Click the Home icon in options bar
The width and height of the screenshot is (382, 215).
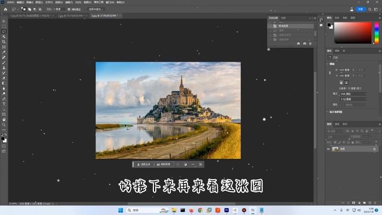point(5,10)
